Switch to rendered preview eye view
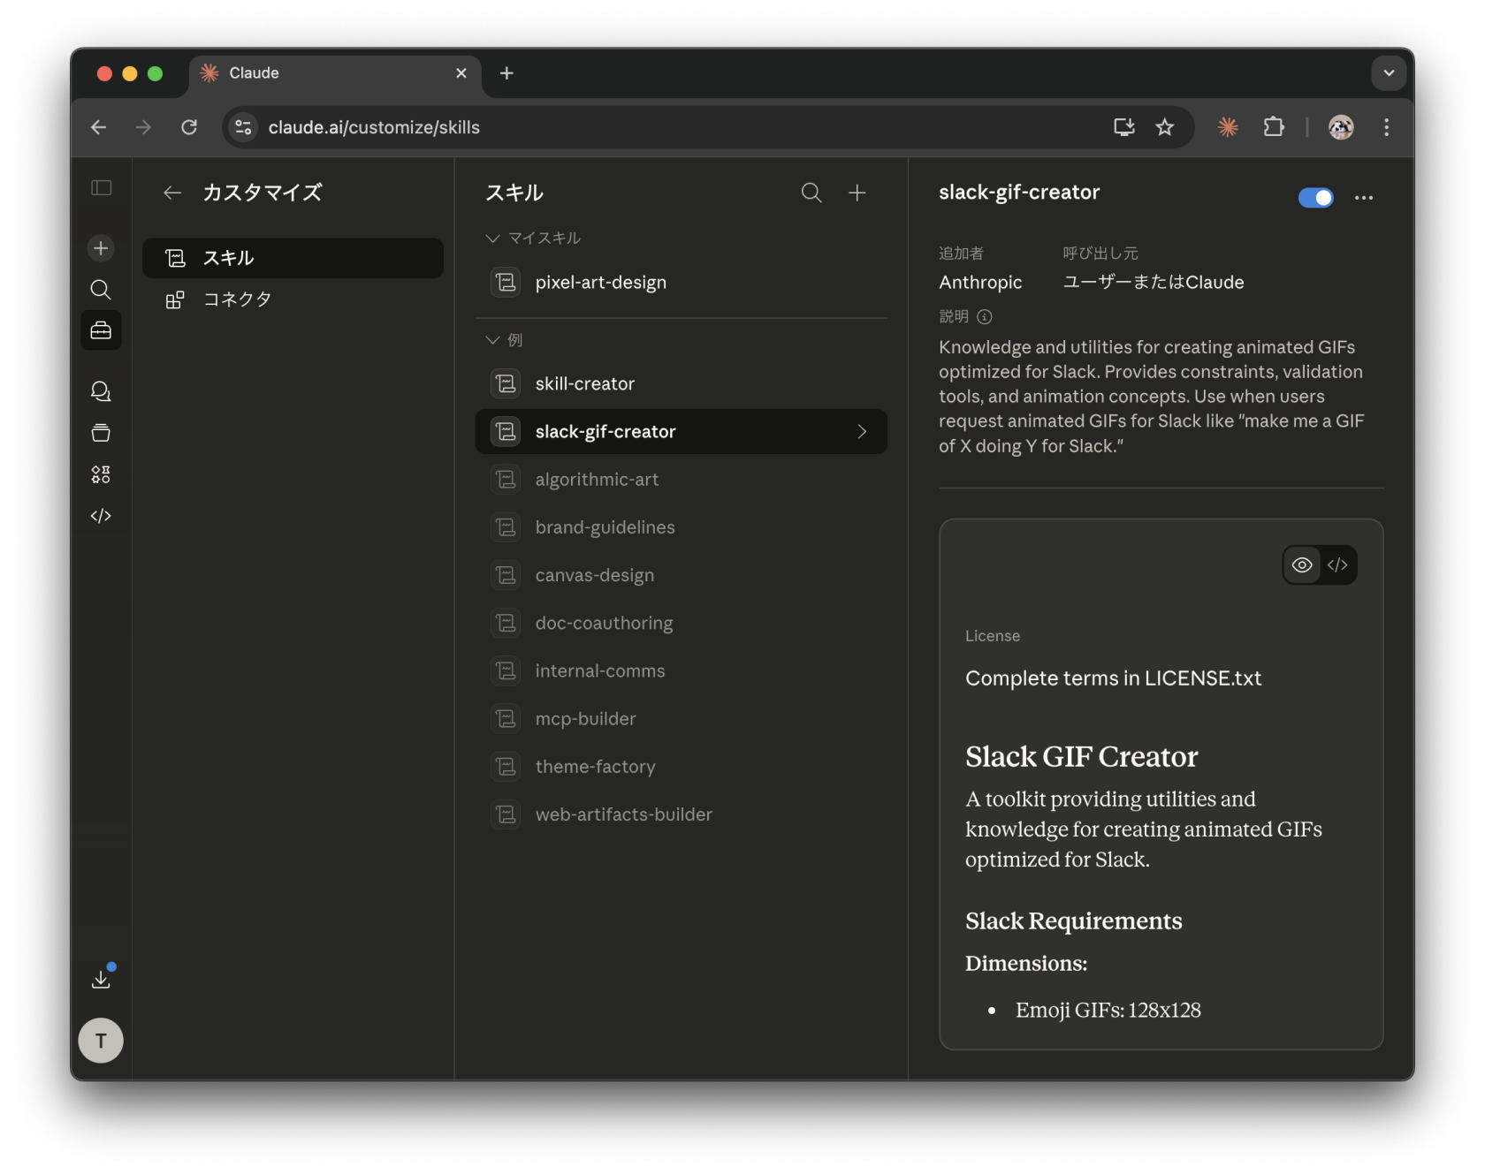The width and height of the screenshot is (1485, 1174). coord(1302,565)
